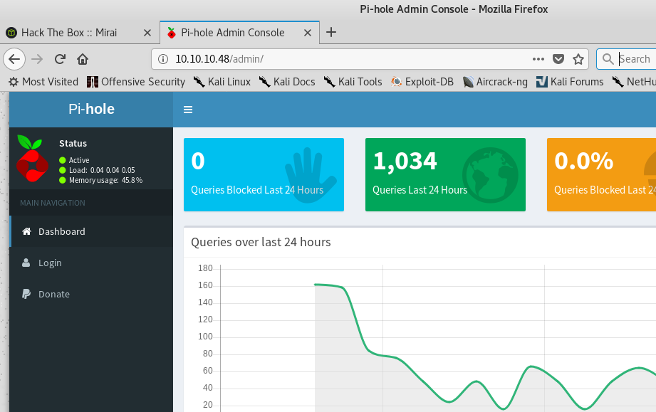Bookmark this page with the star icon
The image size is (656, 412).
[578, 59]
